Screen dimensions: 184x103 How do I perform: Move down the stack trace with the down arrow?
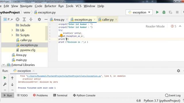click(12, 84)
